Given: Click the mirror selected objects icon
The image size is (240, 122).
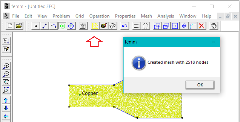Looking at the screenshot, I should (184, 26).
